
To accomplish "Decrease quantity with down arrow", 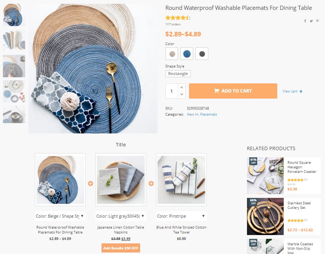I will click(181, 94).
